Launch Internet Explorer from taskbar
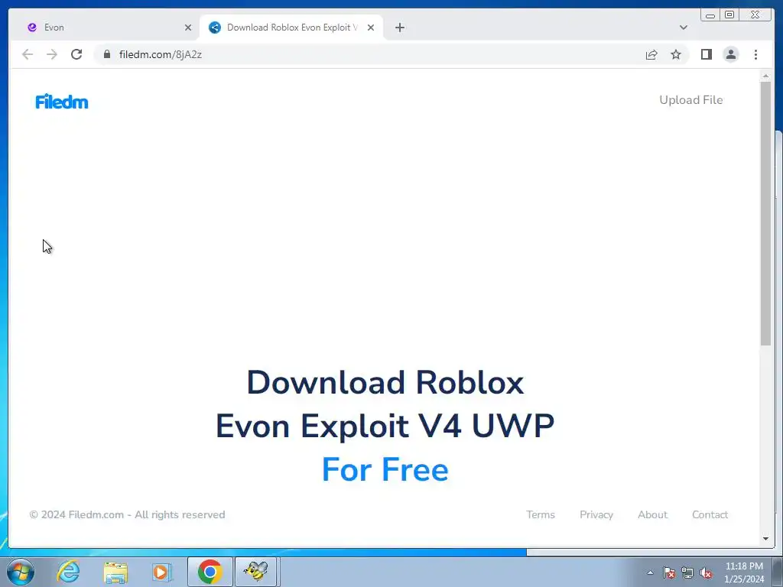This screenshot has height=587, width=783. 68,572
